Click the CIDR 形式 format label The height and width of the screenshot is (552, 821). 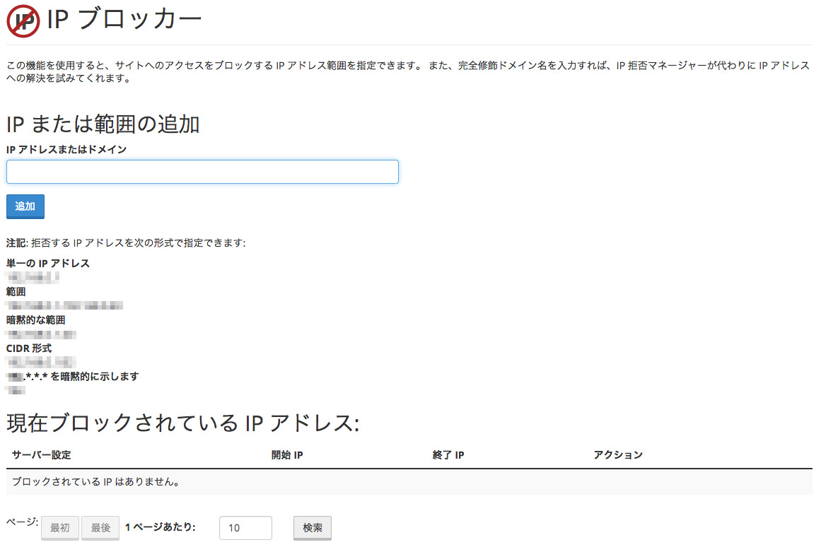coord(29,348)
